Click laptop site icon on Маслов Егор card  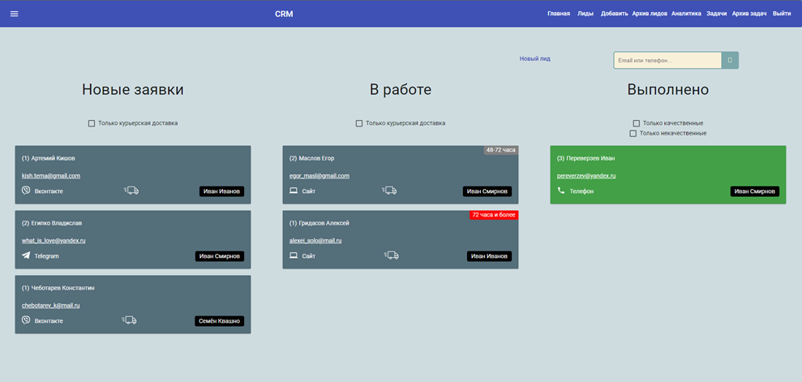tap(294, 191)
